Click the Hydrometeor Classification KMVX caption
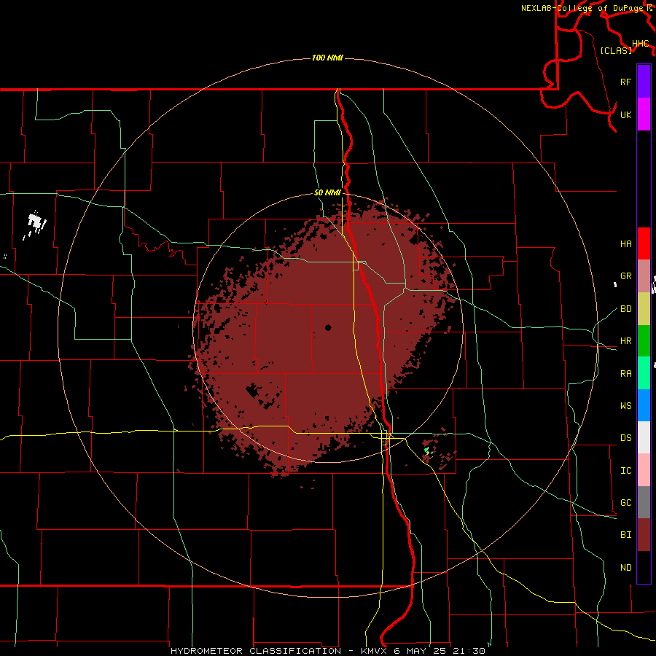The image size is (656, 656). coord(328,651)
